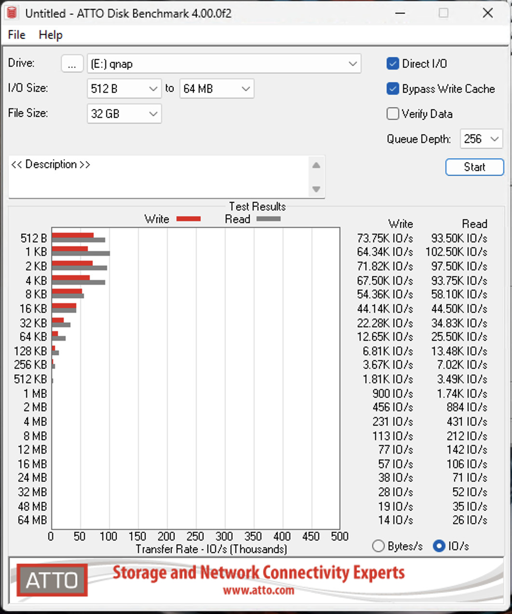Click the 73.75K IO/s write value
Screen dimensions: 512x614
(385, 238)
